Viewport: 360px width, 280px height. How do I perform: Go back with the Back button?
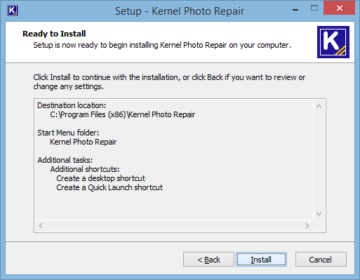[208, 260]
